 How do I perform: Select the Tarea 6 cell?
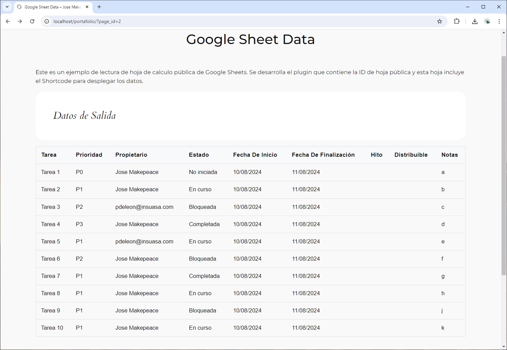point(50,259)
